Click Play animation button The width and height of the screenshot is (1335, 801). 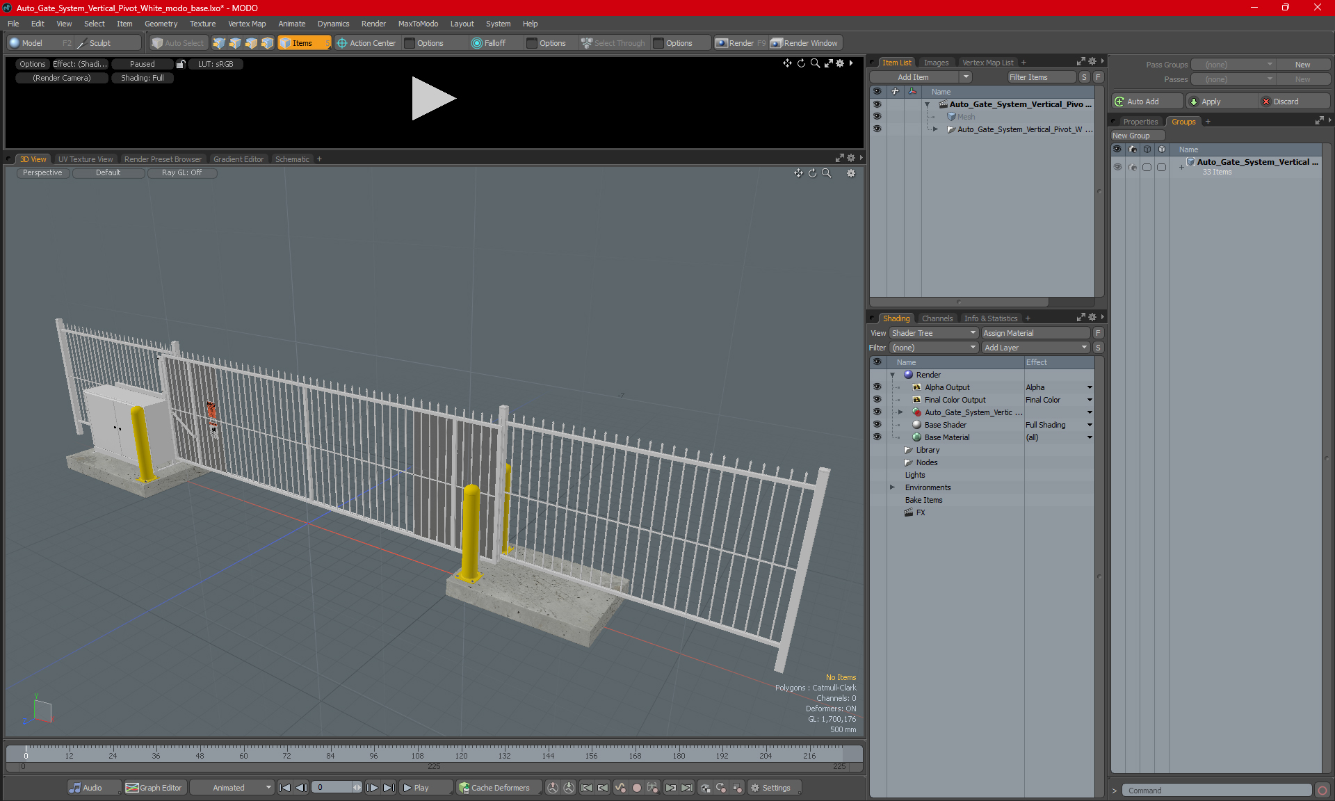pyautogui.click(x=426, y=788)
